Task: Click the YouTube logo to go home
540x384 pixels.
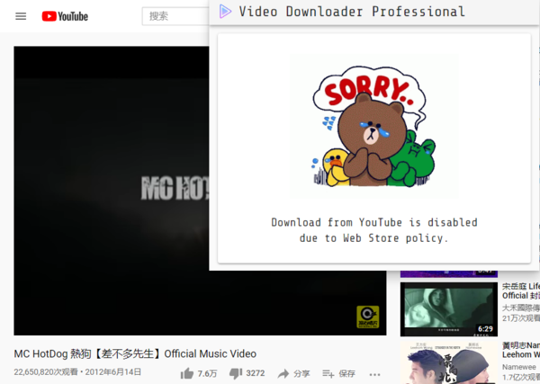Action: click(65, 16)
